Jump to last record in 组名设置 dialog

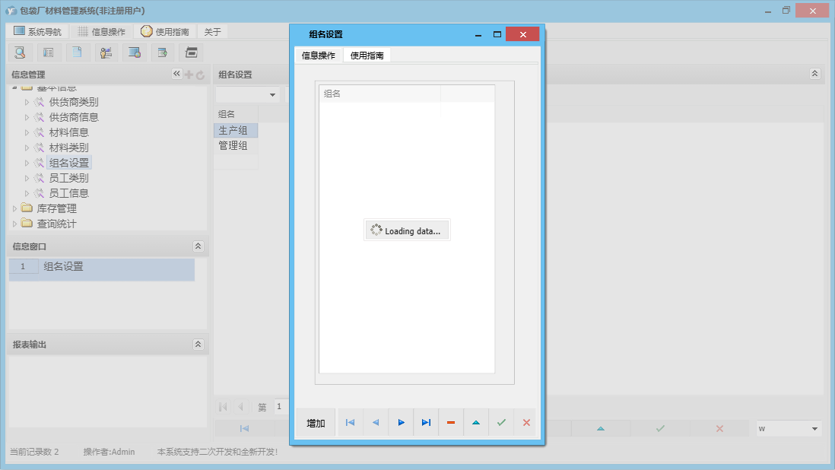(x=427, y=422)
